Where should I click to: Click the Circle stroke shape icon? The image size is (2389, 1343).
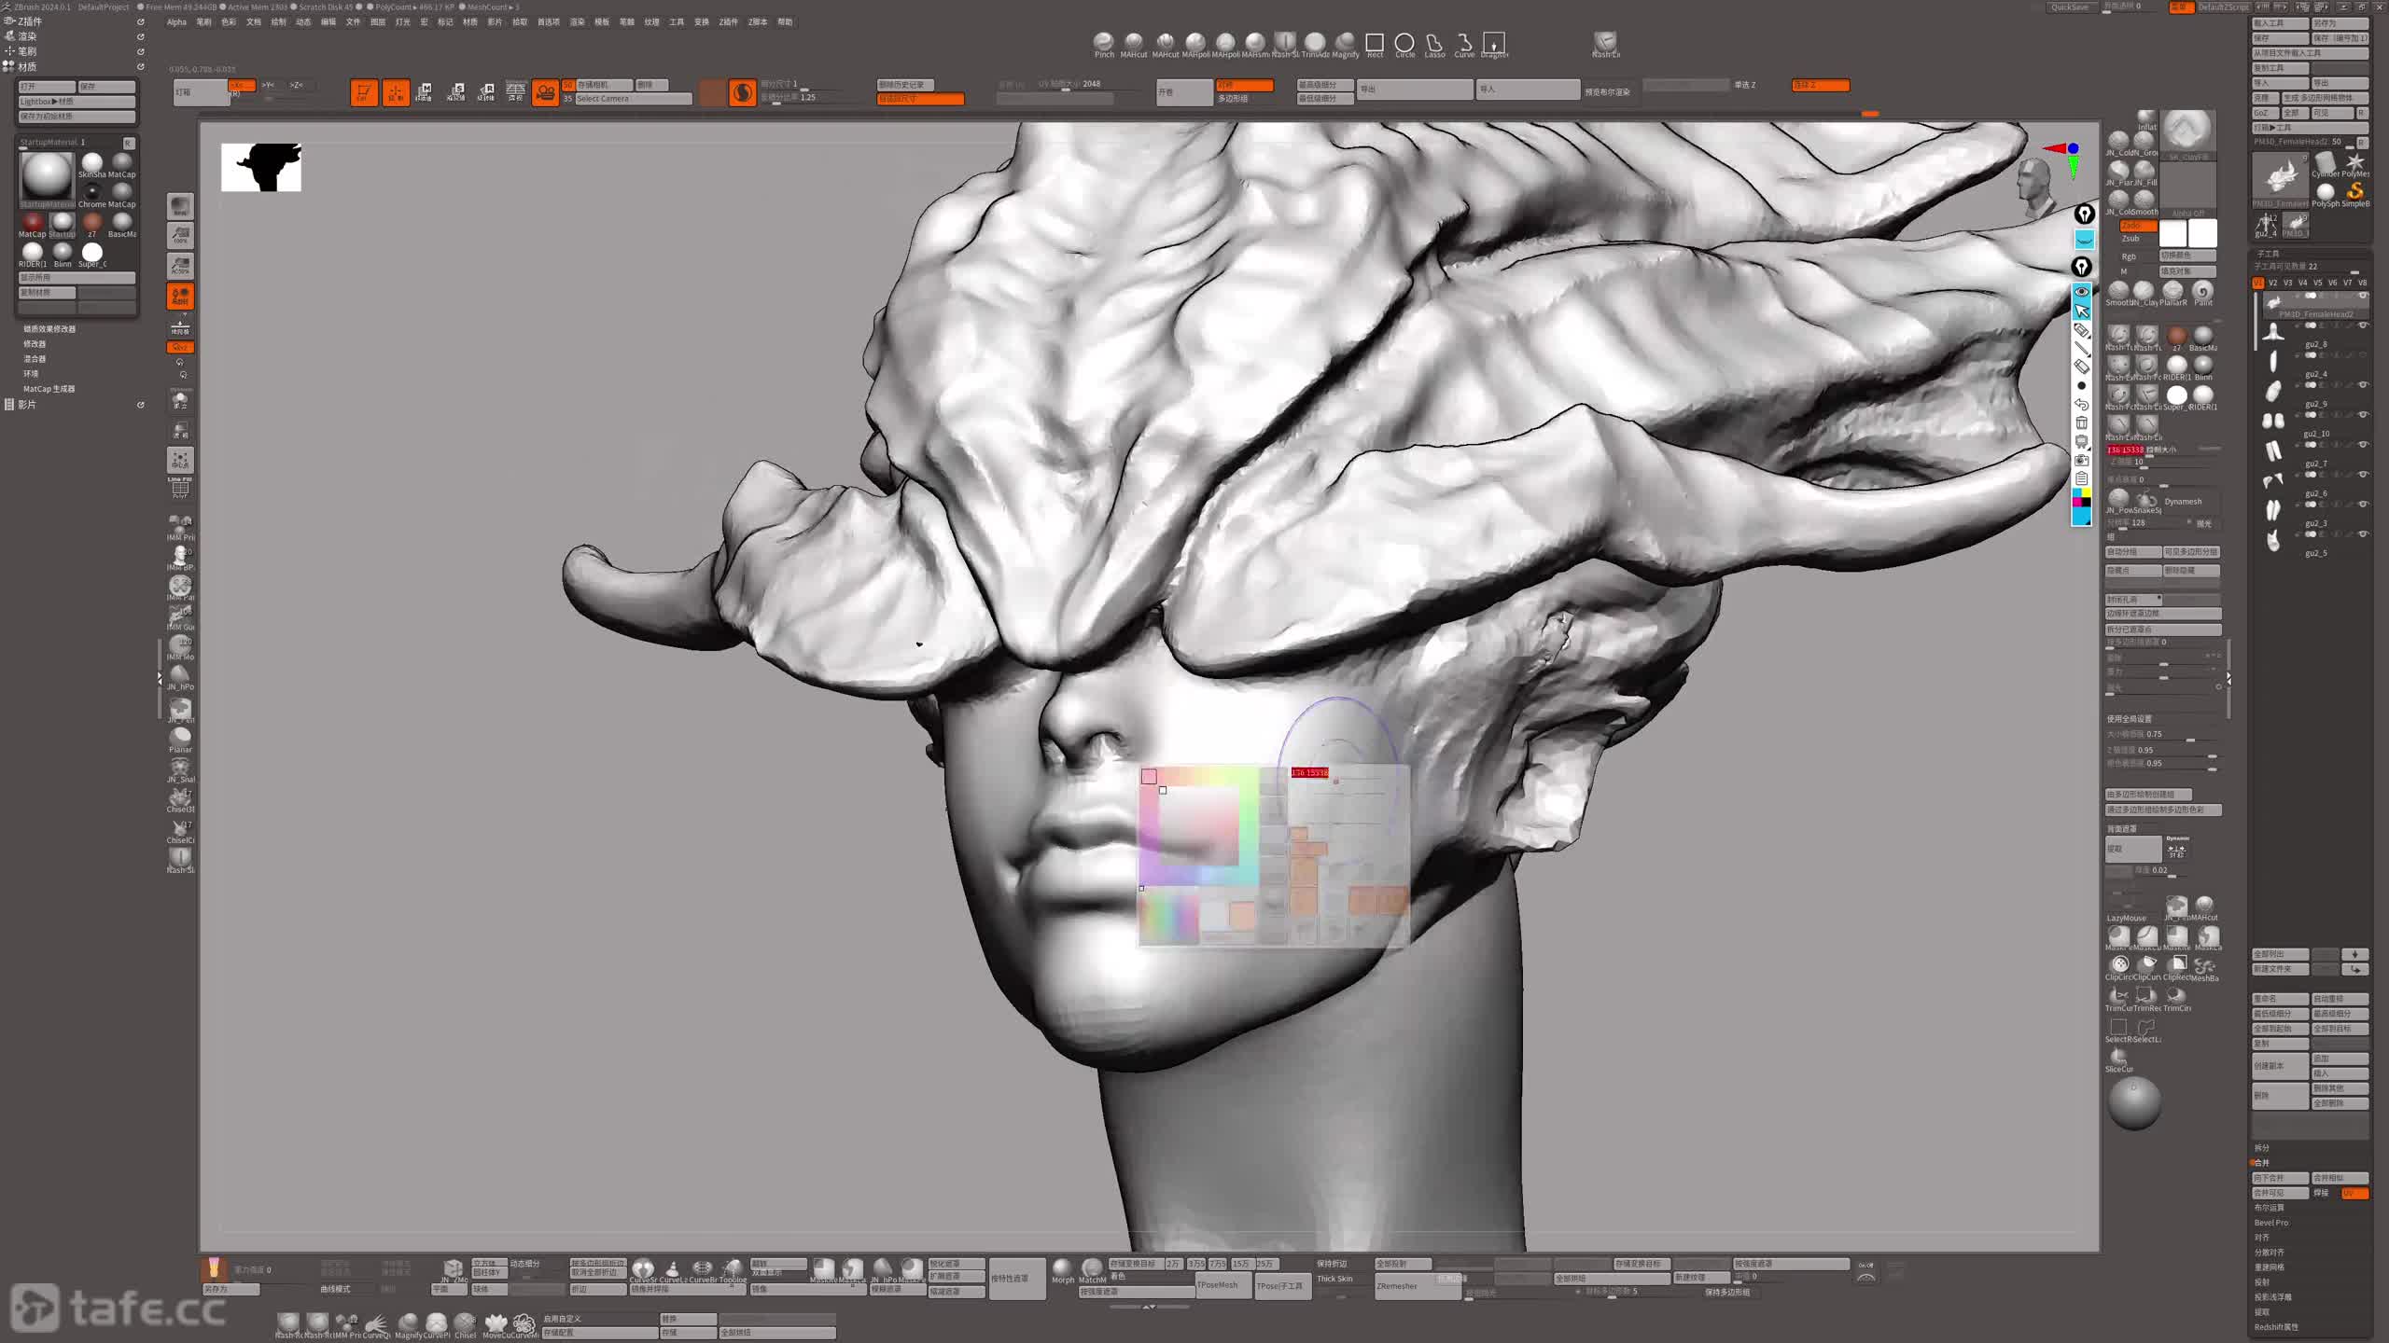1404,43
